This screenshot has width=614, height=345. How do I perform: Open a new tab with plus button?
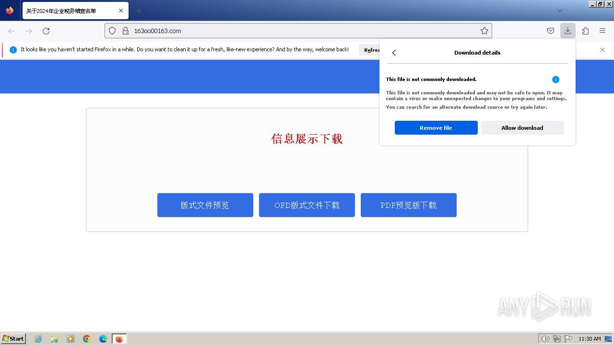(139, 11)
